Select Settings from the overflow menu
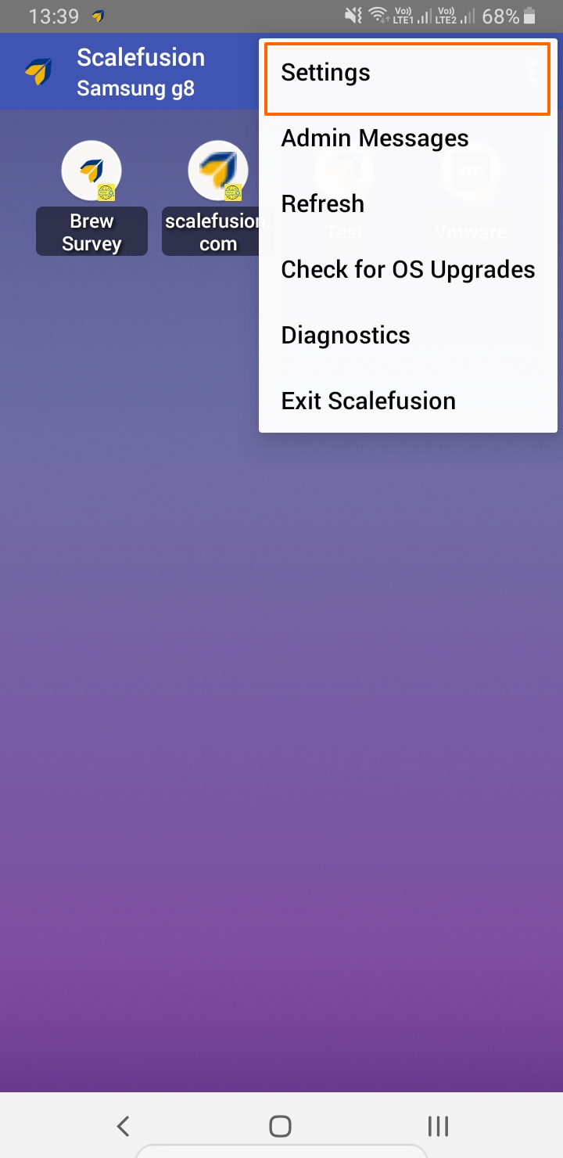The height and width of the screenshot is (1158, 563). pyautogui.click(x=407, y=73)
